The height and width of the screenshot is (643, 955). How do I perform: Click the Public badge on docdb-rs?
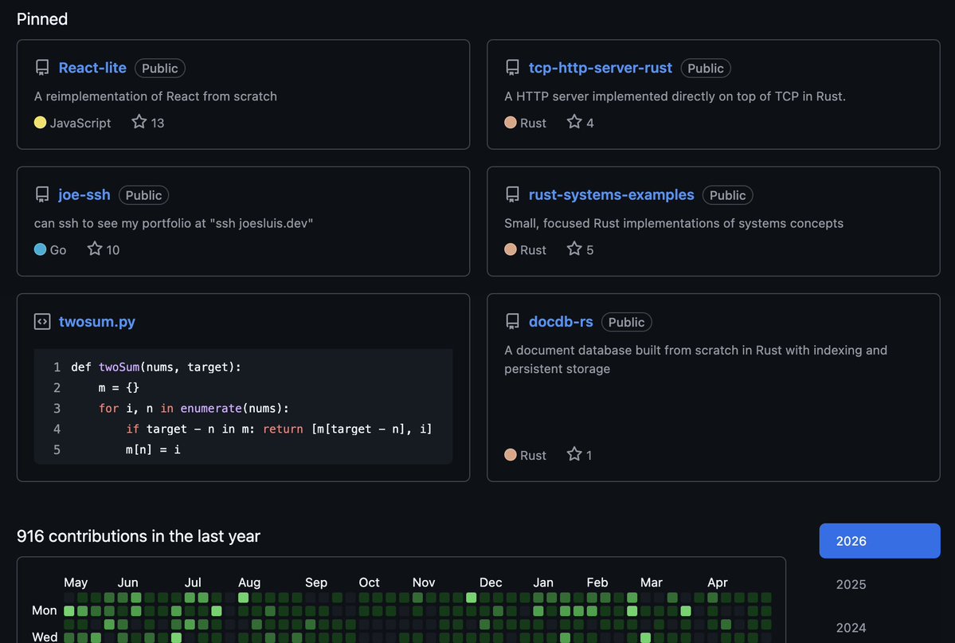point(626,322)
